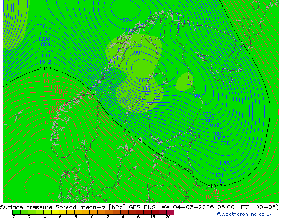Click the '(00+06)' forecast offset text
Screen dimensions: 282x218
pos(266,207)
